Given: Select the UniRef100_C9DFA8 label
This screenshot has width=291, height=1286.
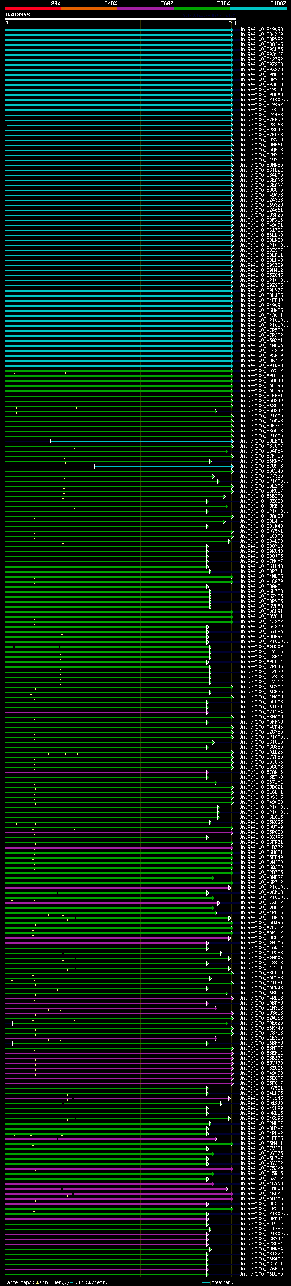Looking at the screenshot, I should (261, 95).
